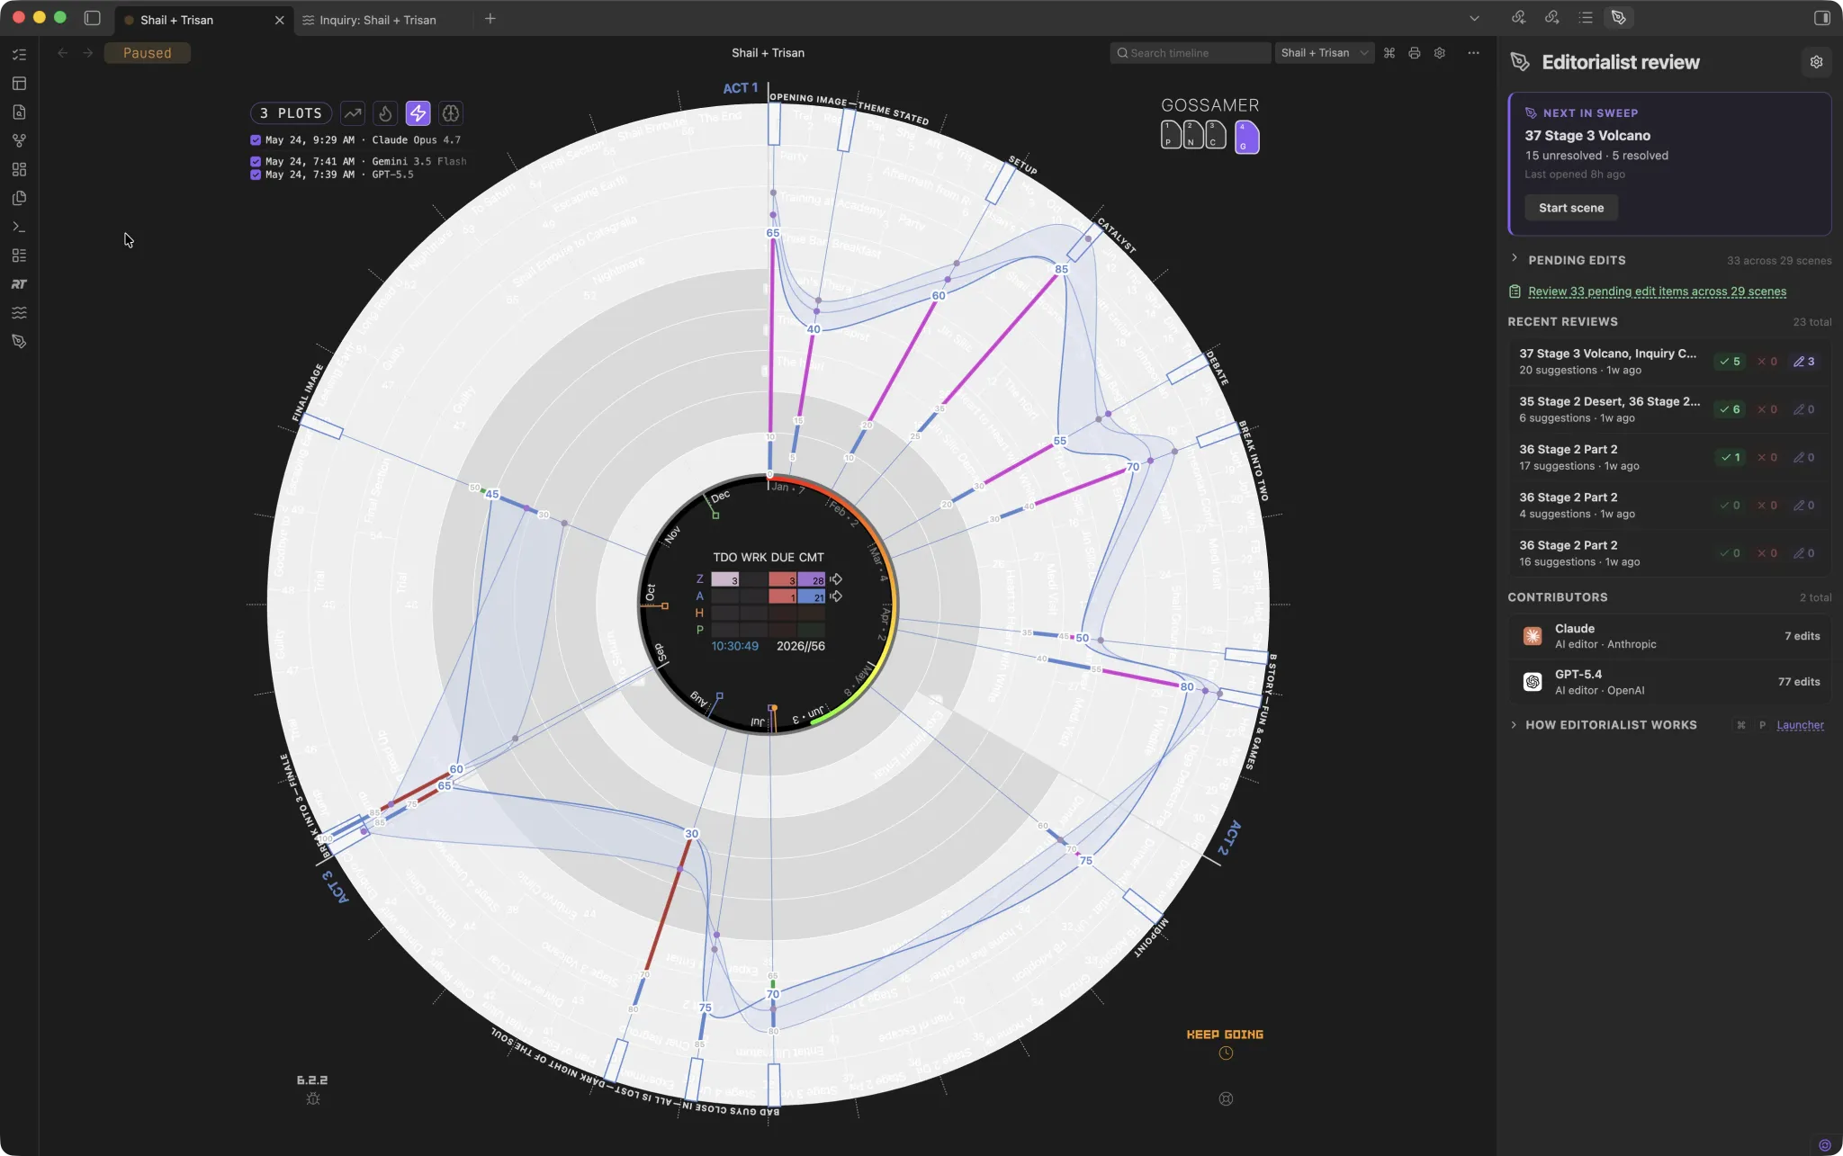This screenshot has width=1843, height=1156.
Task: Uncheck the Claude Opus 4.7 plot checkbox
Action: tap(256, 140)
